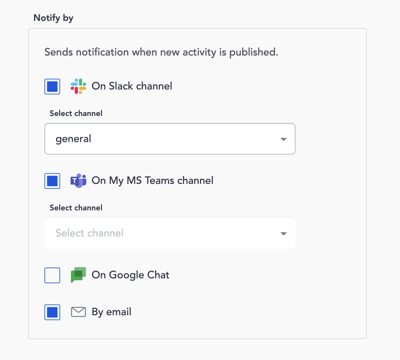Uncheck the Slack channel notification checkbox
This screenshot has width=400, height=360.
[x=52, y=87]
